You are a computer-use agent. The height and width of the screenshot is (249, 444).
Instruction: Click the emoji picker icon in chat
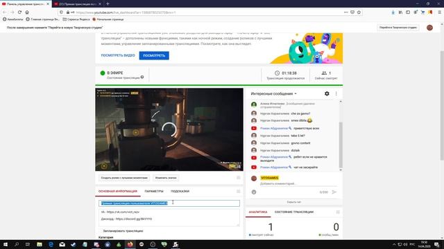coord(254,192)
